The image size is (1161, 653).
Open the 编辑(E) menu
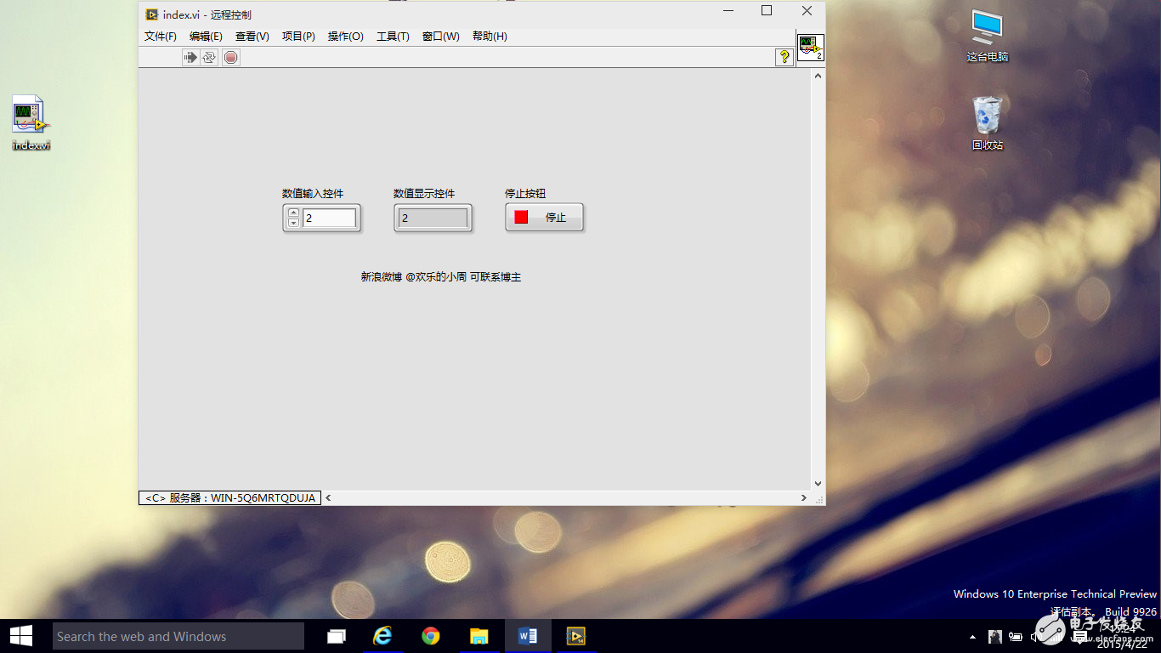(206, 37)
